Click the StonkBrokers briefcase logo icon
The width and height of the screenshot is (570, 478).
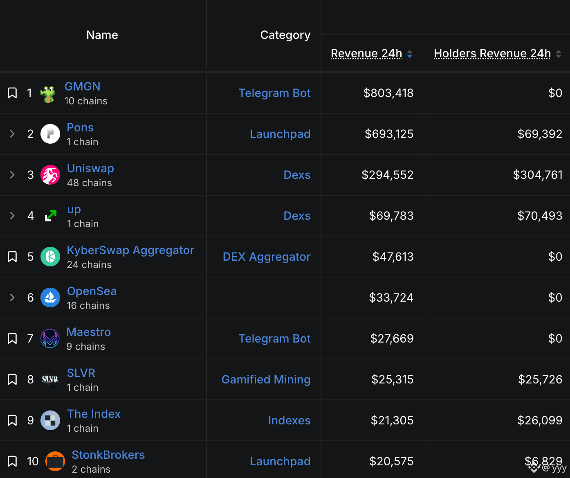click(x=55, y=461)
